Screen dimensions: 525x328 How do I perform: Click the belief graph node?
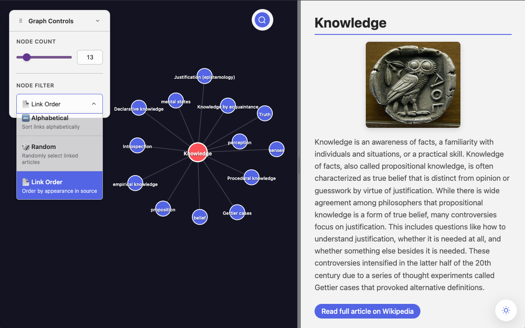(200, 217)
